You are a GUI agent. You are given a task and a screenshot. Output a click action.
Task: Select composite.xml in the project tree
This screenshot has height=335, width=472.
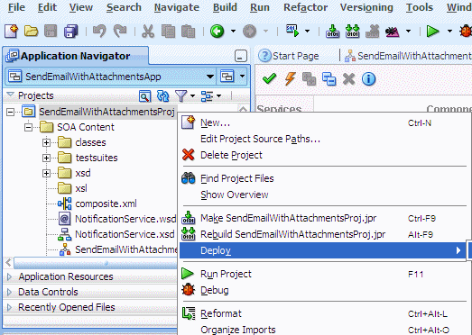click(x=106, y=204)
